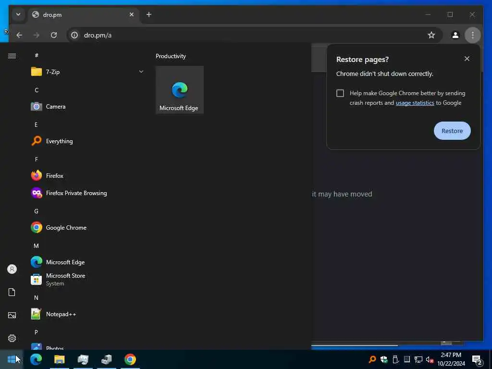Open Documents from Start sidebar

pyautogui.click(x=12, y=292)
